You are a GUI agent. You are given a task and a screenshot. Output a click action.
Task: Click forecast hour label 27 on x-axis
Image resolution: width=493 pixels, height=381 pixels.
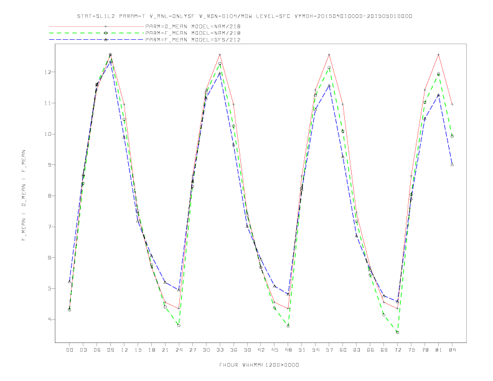(192, 350)
